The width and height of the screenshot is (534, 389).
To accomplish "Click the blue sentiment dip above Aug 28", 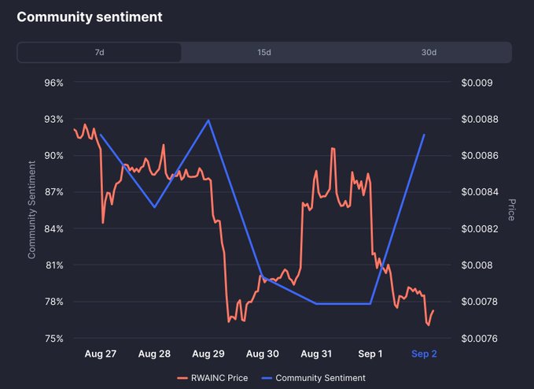I will pos(154,206).
